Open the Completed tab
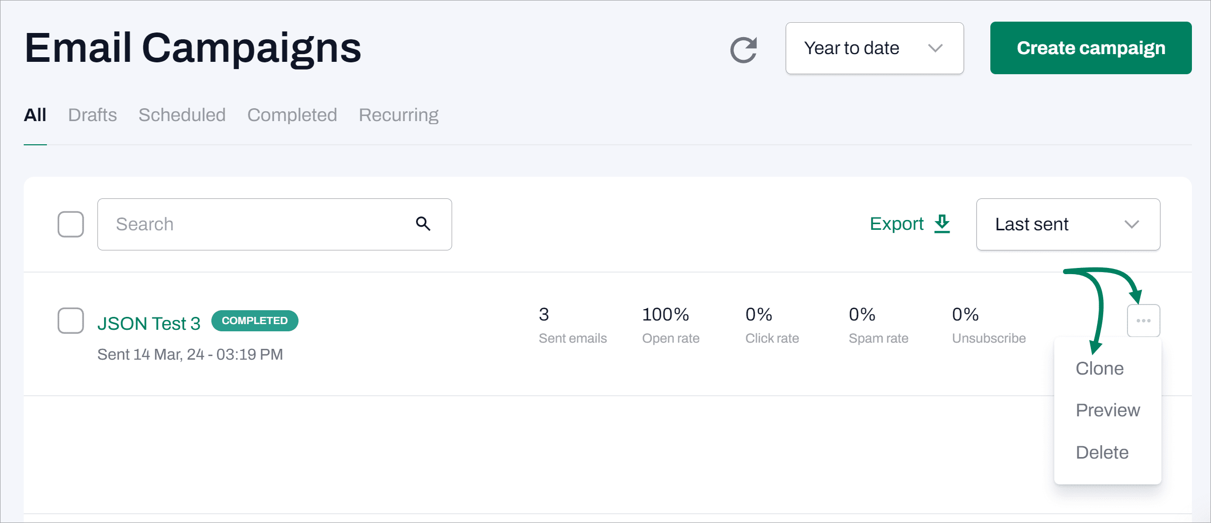Image resolution: width=1211 pixels, height=523 pixels. [x=292, y=115]
